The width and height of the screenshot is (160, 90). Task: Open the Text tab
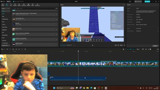[x=11, y=5]
